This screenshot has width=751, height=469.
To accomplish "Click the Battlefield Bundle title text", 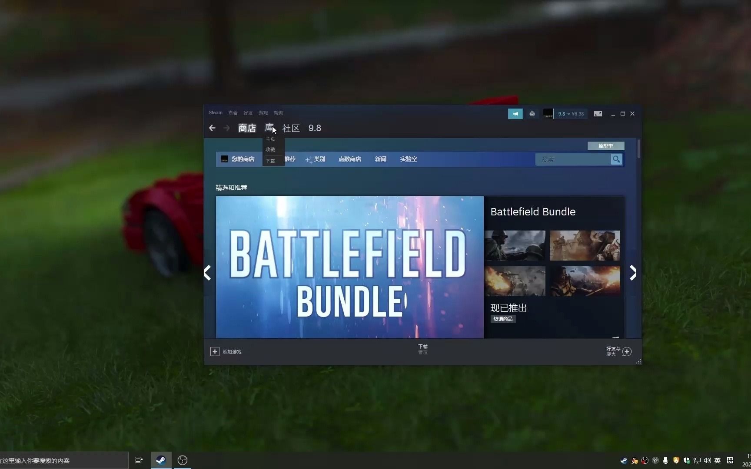I will click(533, 212).
